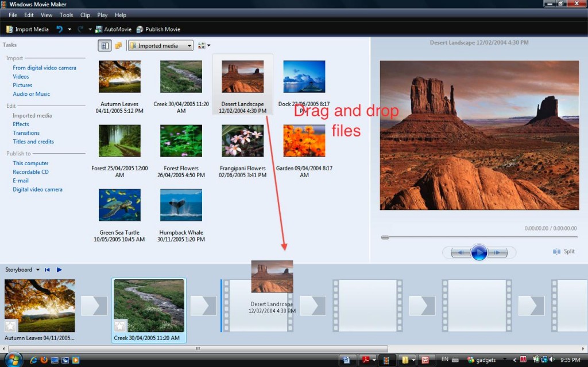Open the Transitions task link
The height and width of the screenshot is (367, 588).
[x=26, y=133]
